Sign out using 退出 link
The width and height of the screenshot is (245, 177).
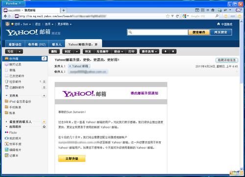coord(38,24)
